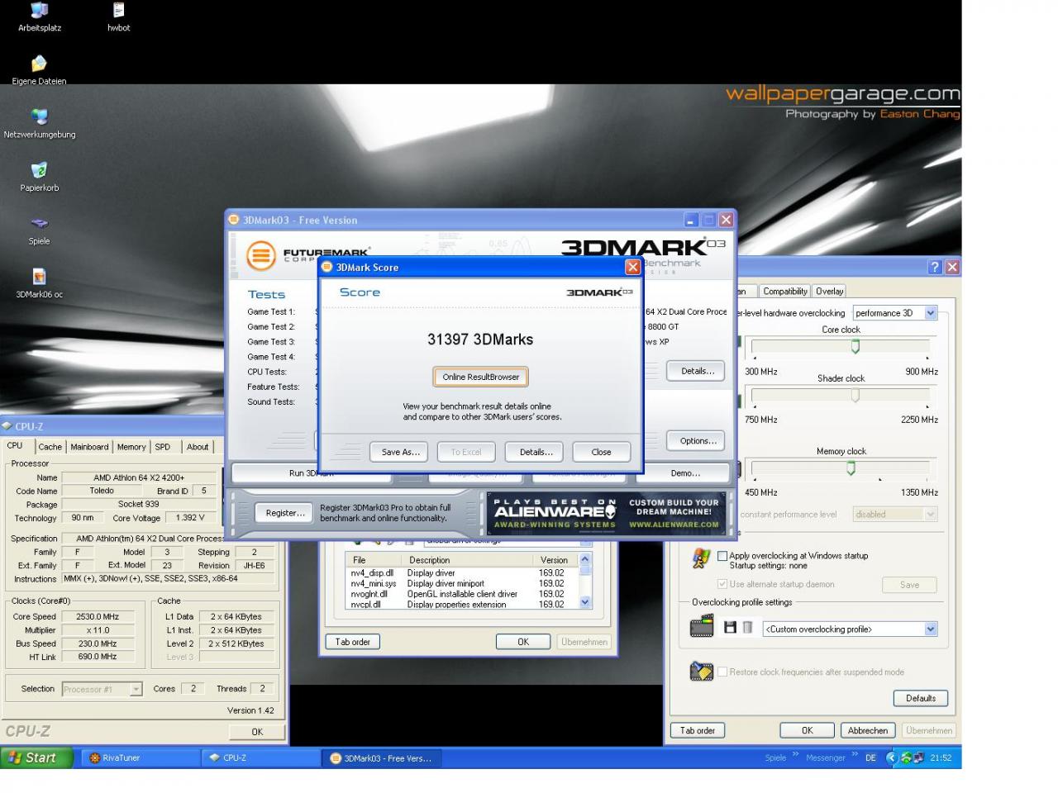Click the system clock showing 21:52

[x=941, y=757]
